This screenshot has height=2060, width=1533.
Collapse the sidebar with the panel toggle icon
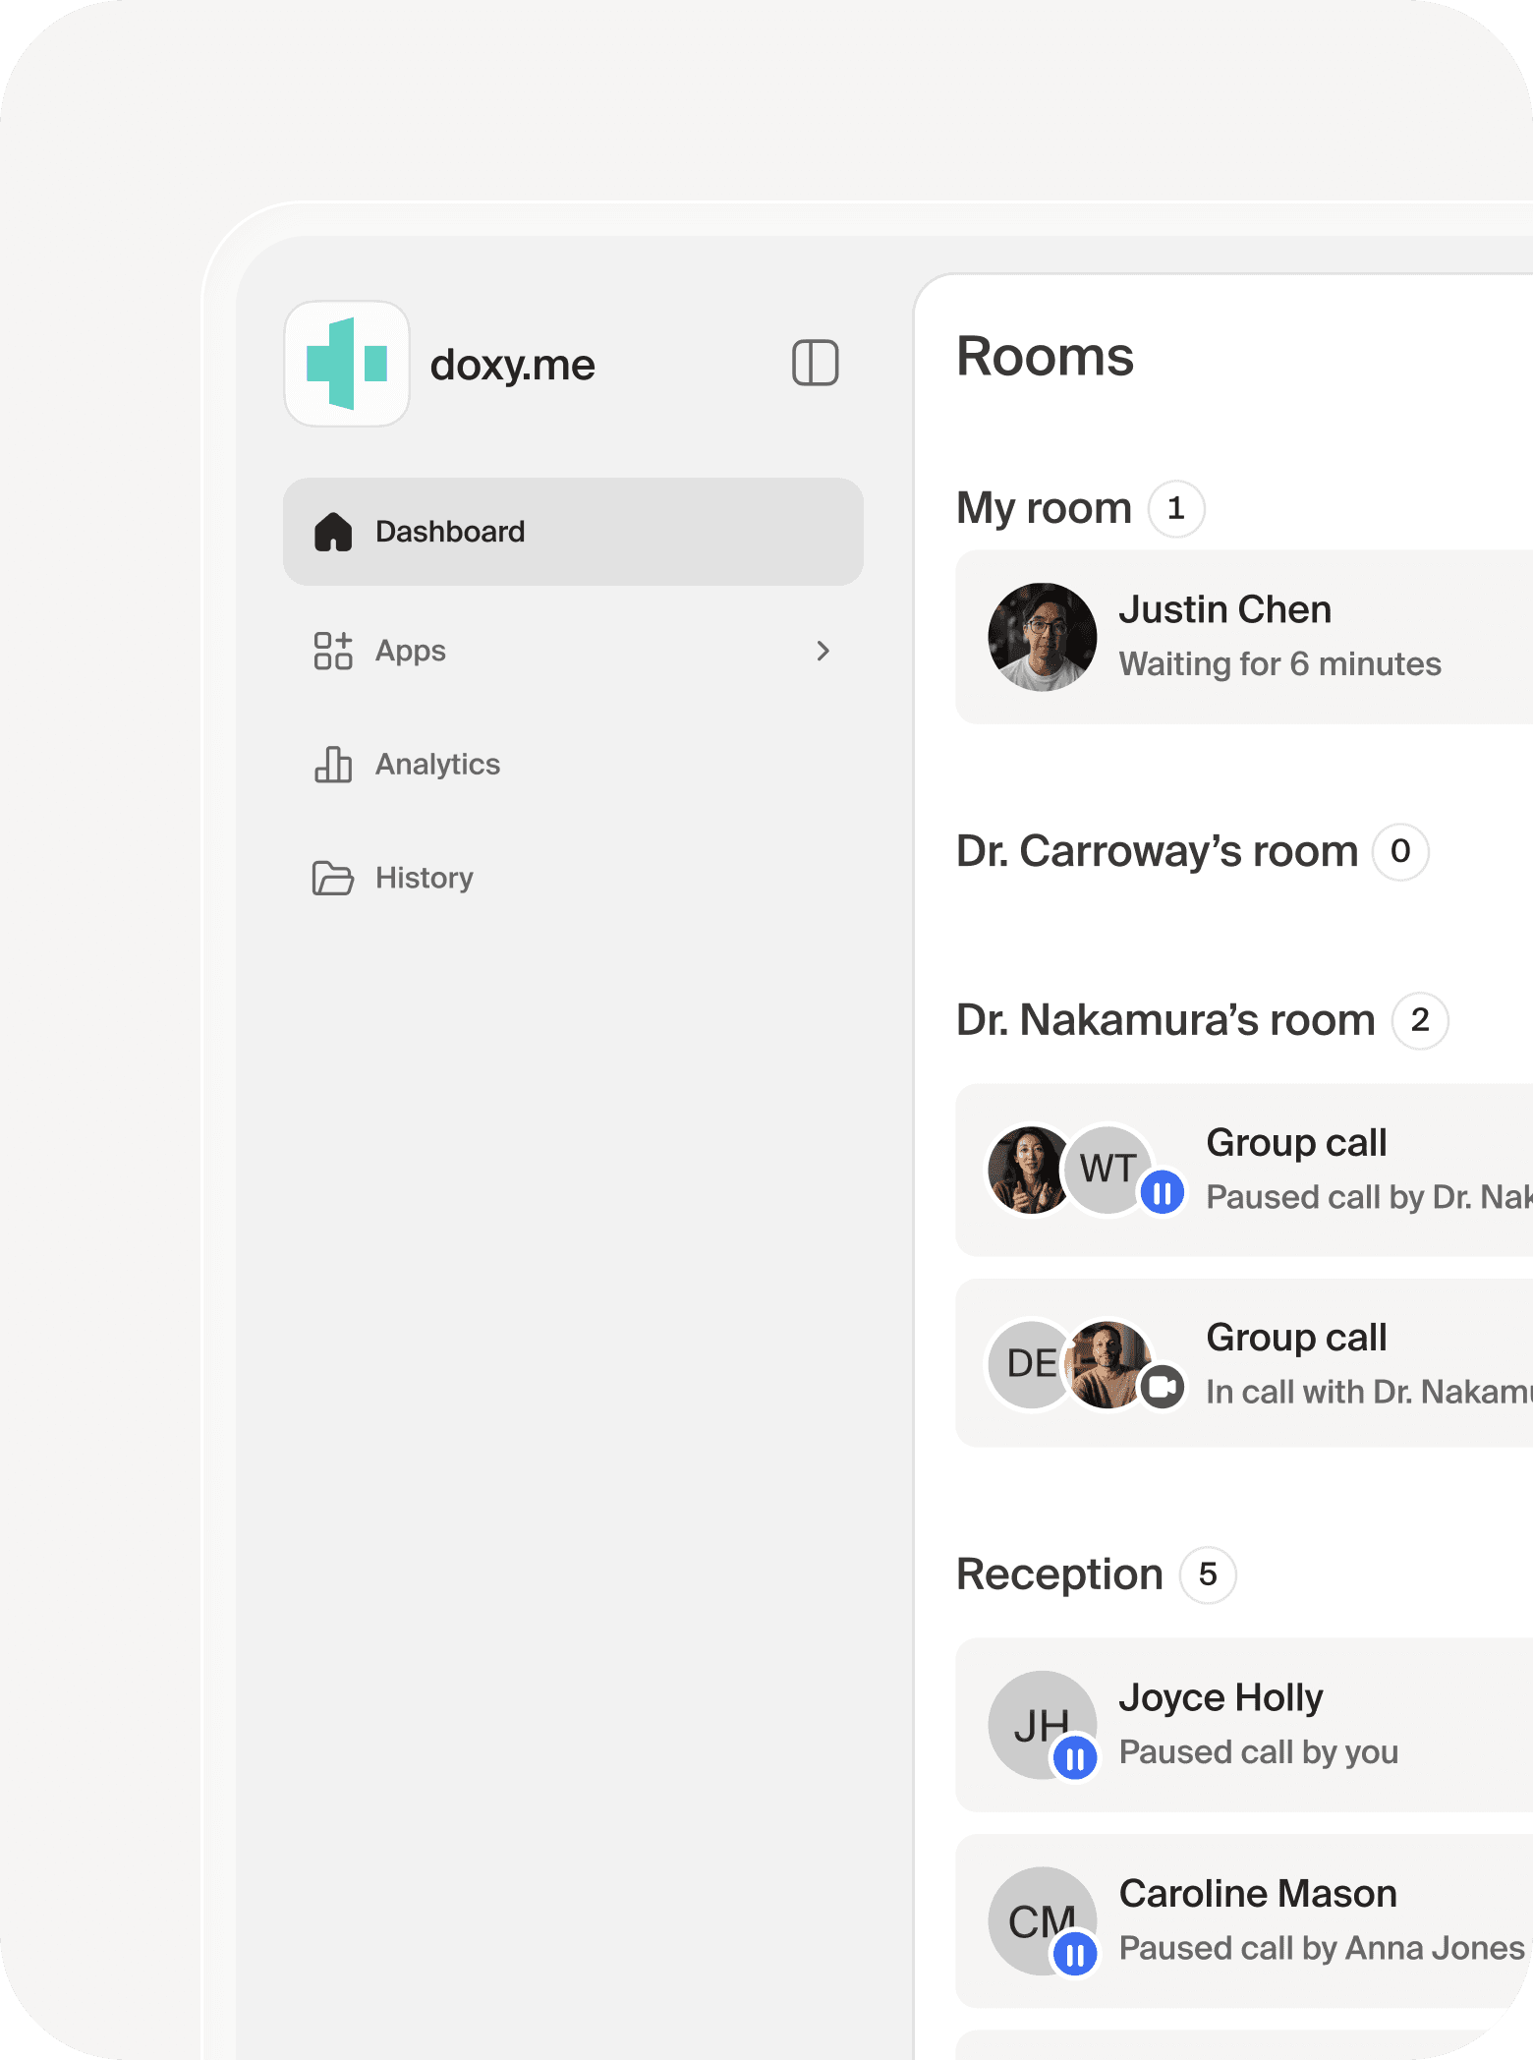tap(815, 363)
